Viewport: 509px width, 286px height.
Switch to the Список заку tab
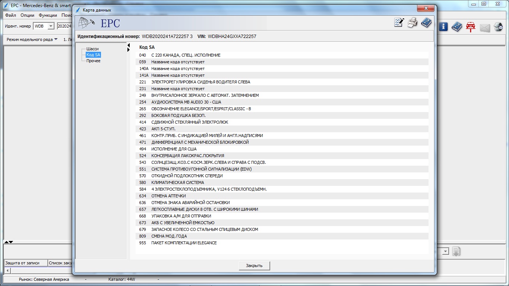click(x=60, y=263)
